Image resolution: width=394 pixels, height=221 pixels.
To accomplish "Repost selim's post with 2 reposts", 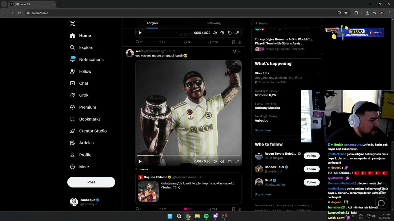I will [x=162, y=209].
